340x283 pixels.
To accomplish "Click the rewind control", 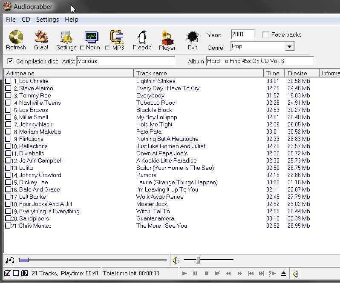I will click(x=228, y=274).
